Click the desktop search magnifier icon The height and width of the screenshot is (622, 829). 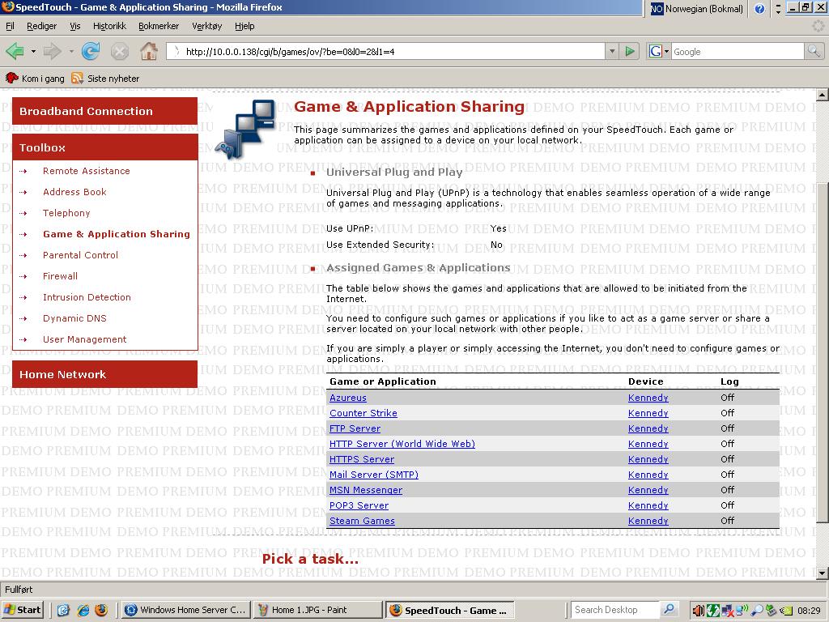click(669, 609)
